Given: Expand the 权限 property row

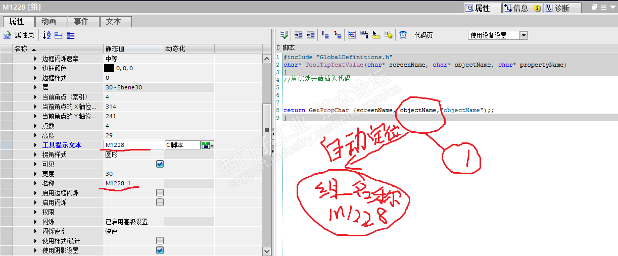Looking at the screenshot, I should (35, 212).
